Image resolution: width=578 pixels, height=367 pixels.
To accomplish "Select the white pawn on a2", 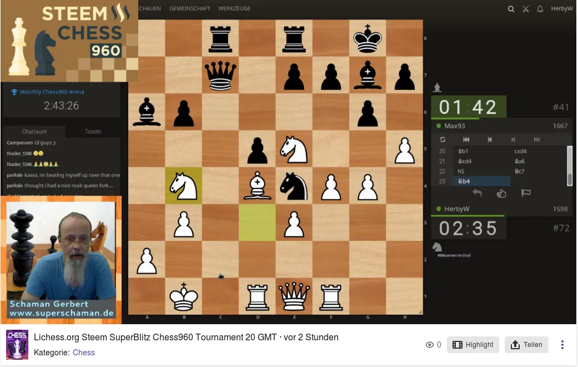I will (147, 260).
